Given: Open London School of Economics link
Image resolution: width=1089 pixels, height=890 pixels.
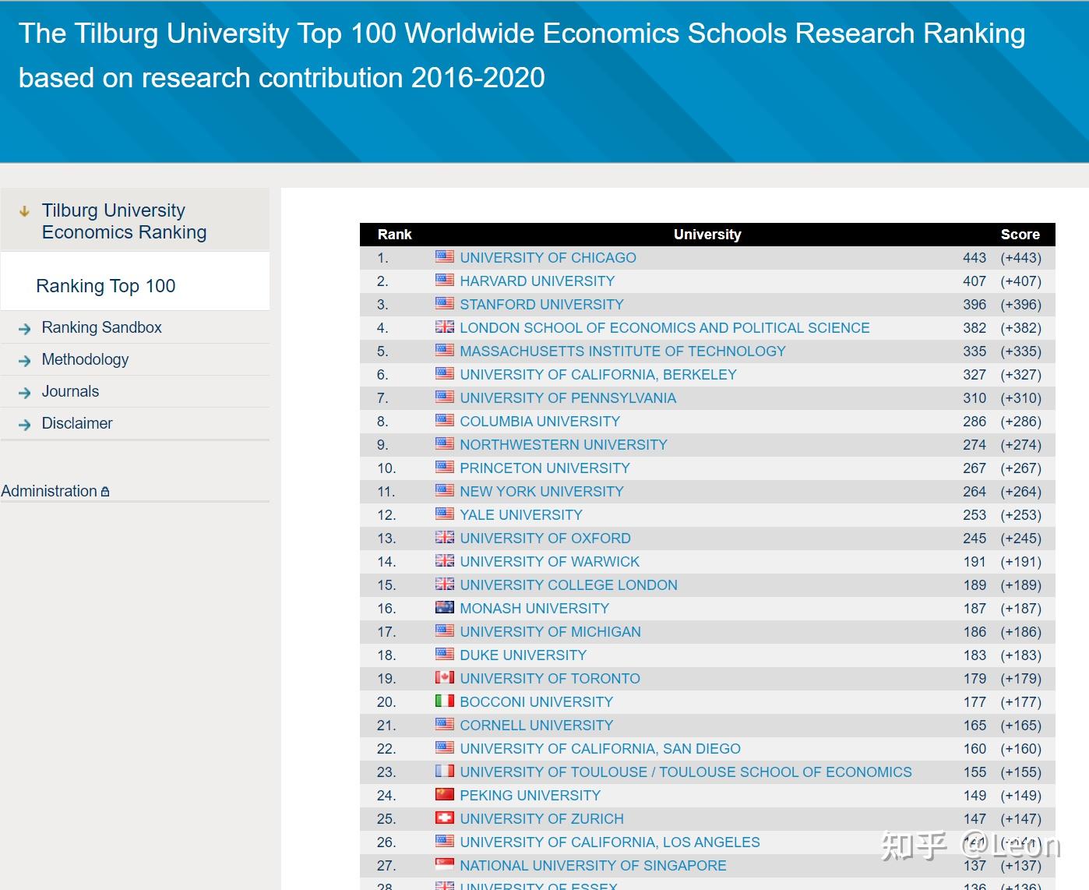Looking at the screenshot, I should pyautogui.click(x=664, y=328).
